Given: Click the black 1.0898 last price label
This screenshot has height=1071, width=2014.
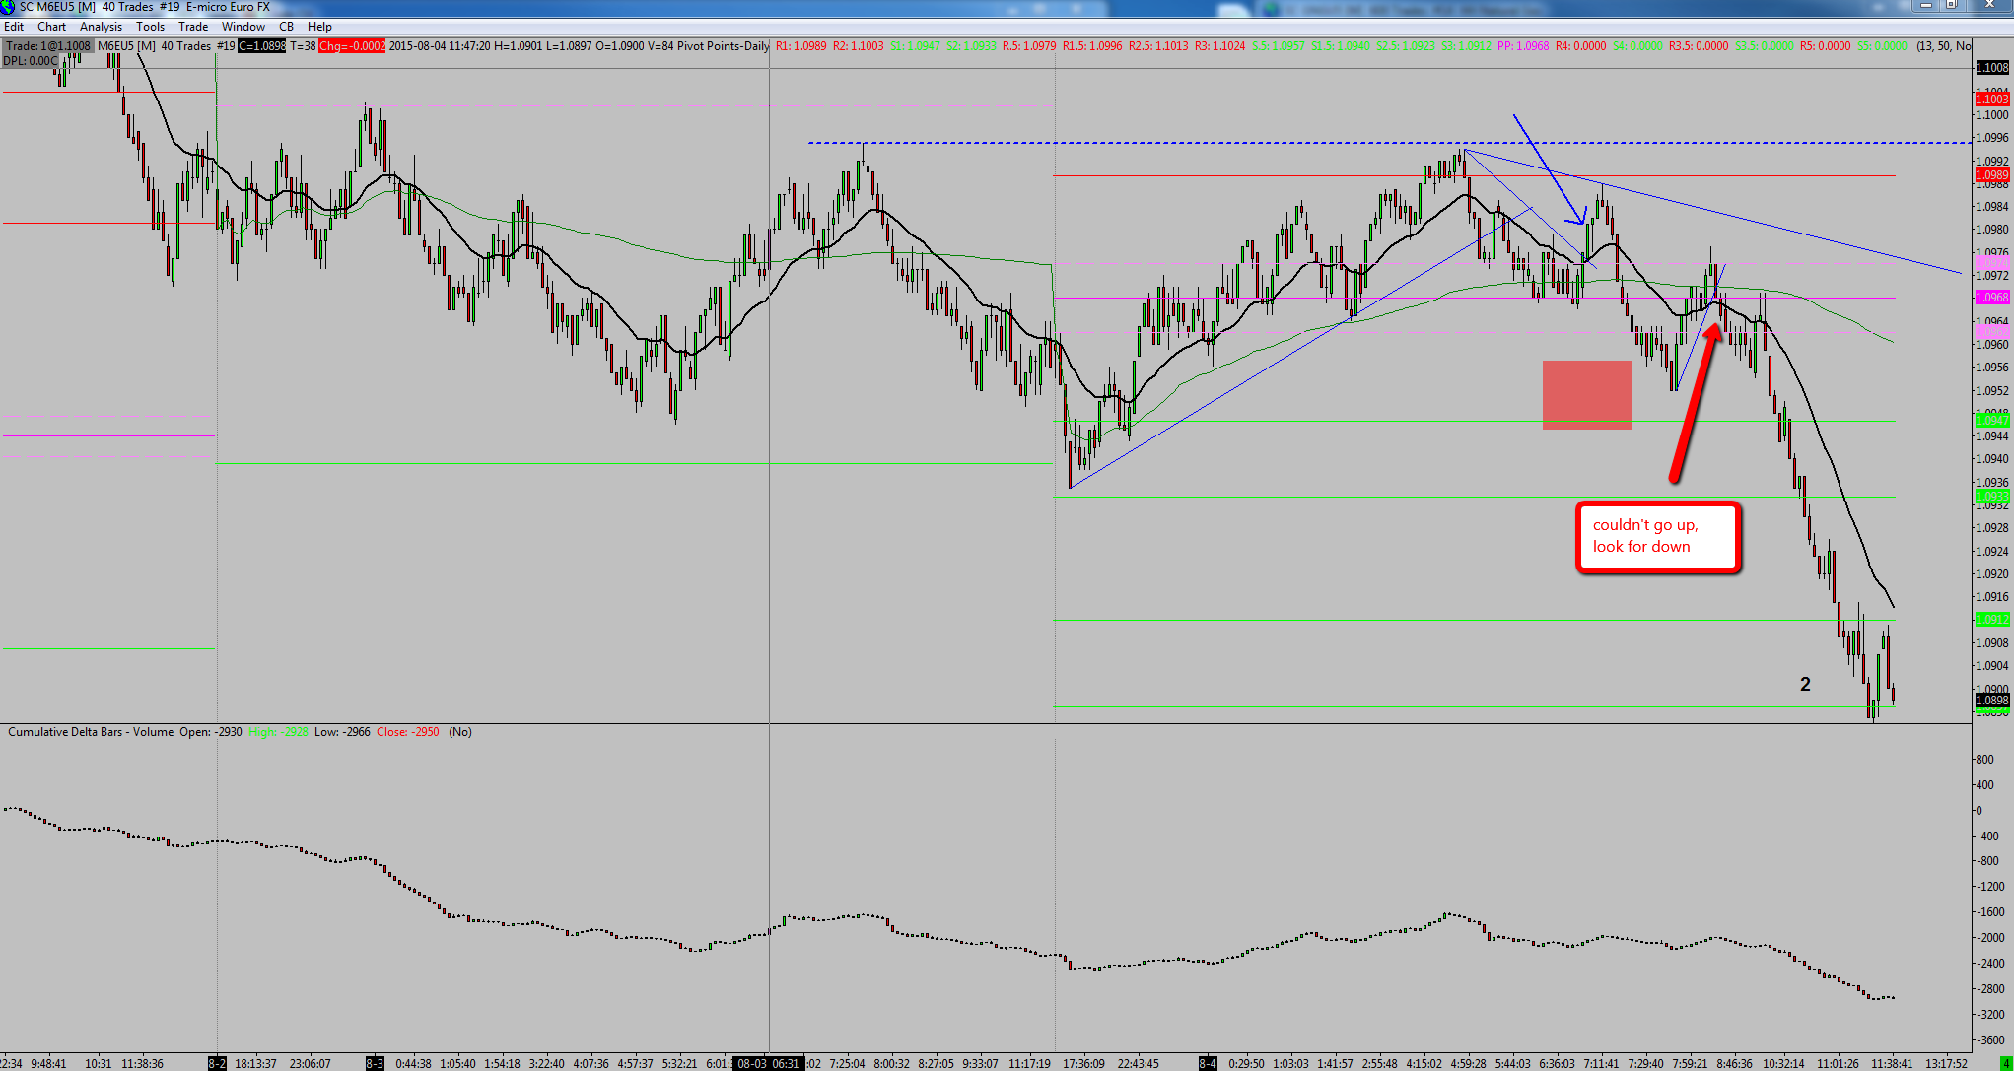Looking at the screenshot, I should pyautogui.click(x=1992, y=701).
